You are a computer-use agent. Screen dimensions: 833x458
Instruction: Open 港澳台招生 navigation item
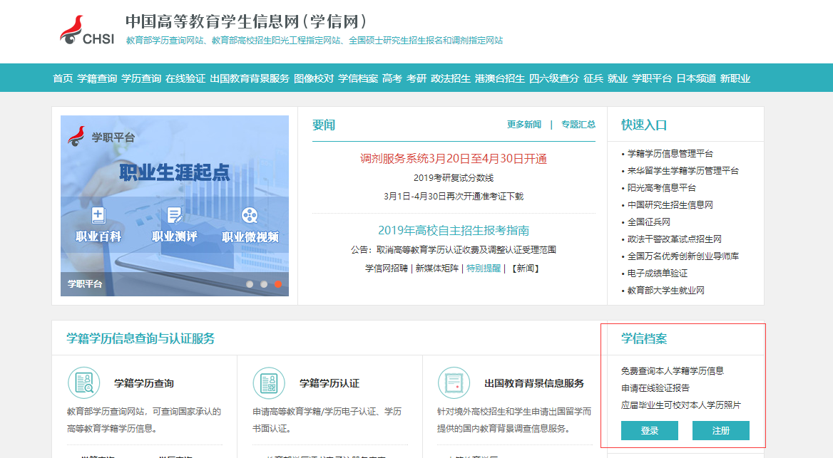coord(499,78)
